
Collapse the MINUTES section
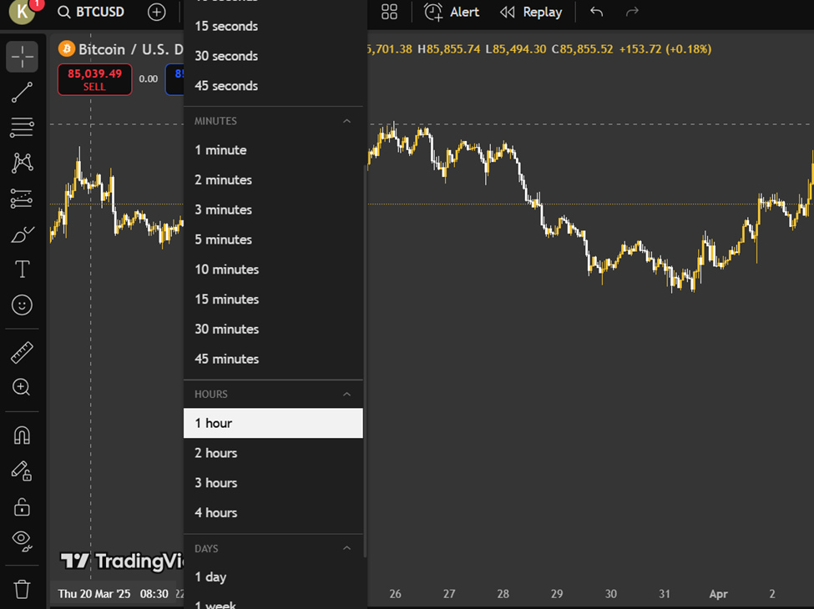(346, 121)
